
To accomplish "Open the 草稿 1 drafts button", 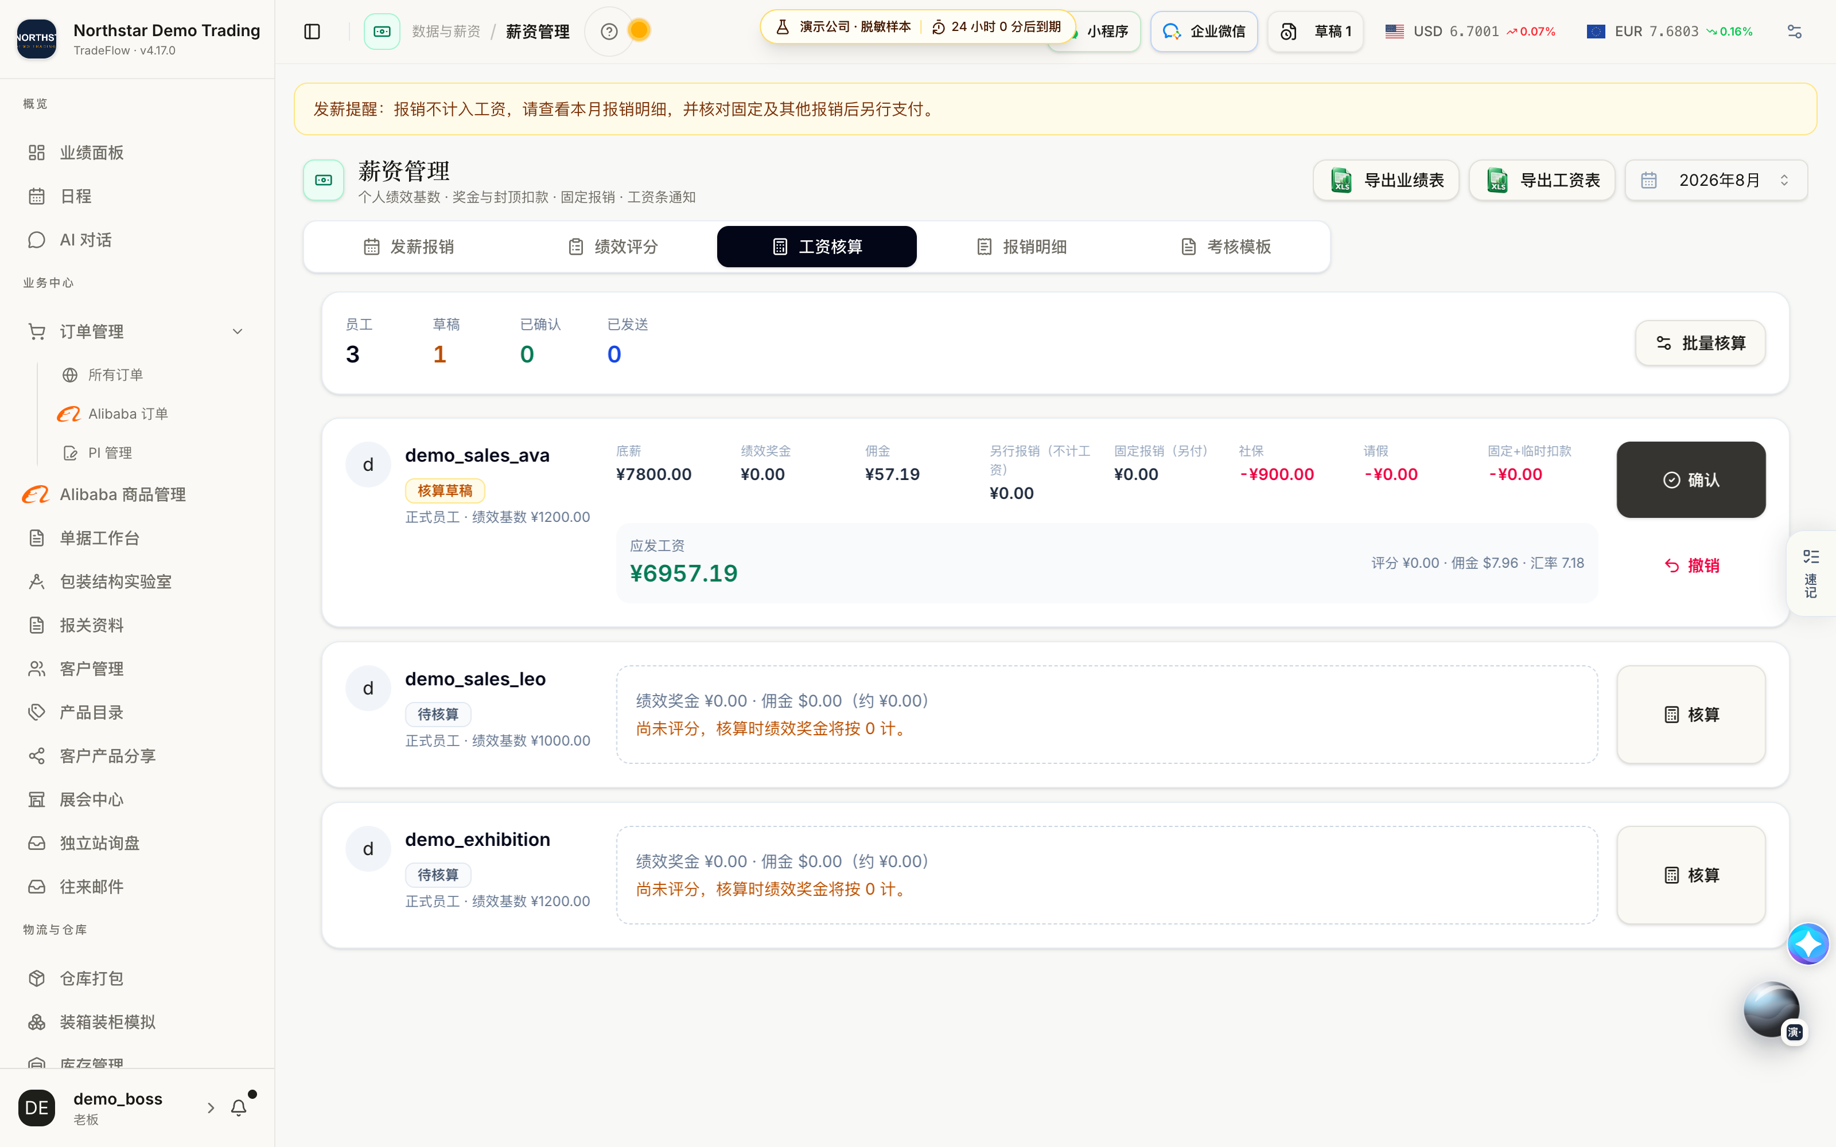I will (1316, 31).
